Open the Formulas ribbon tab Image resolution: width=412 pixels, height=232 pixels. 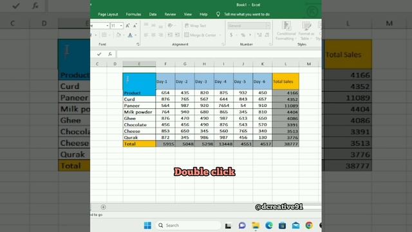tap(133, 14)
